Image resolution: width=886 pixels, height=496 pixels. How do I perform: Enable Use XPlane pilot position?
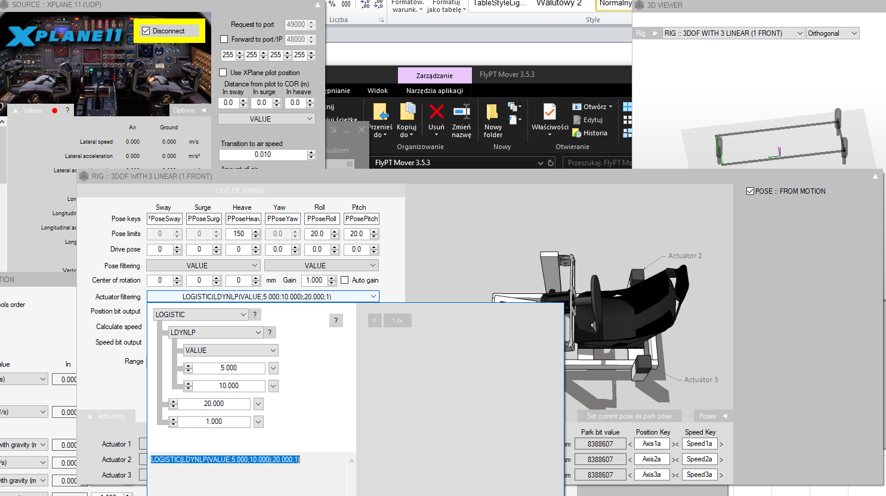(x=223, y=73)
